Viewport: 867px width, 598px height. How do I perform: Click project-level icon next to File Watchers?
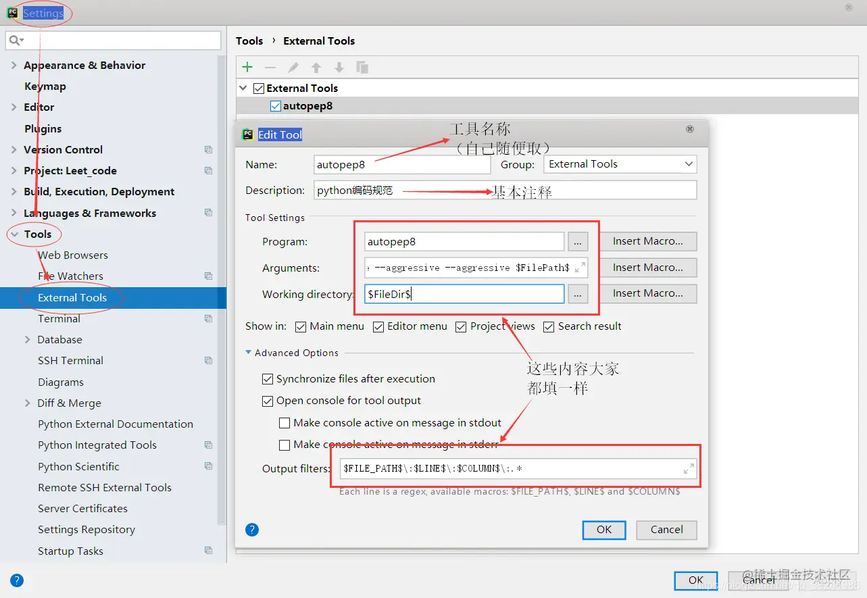(208, 276)
